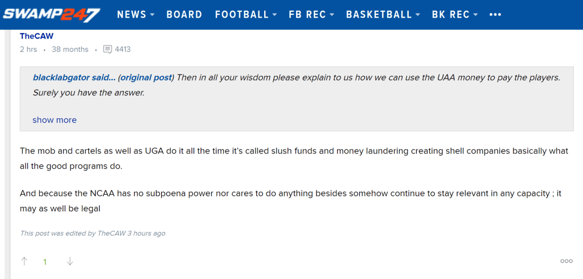Viewport: 583px width, 279px height.
Task: Go to the Board page
Action: click(x=184, y=15)
